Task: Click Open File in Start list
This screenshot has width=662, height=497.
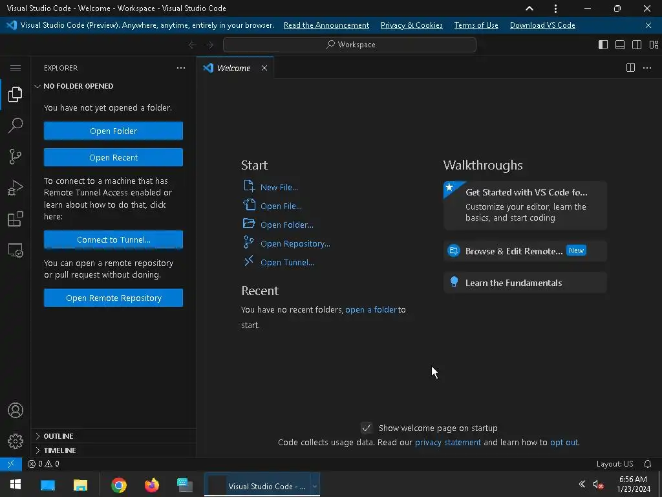Action: tap(281, 206)
